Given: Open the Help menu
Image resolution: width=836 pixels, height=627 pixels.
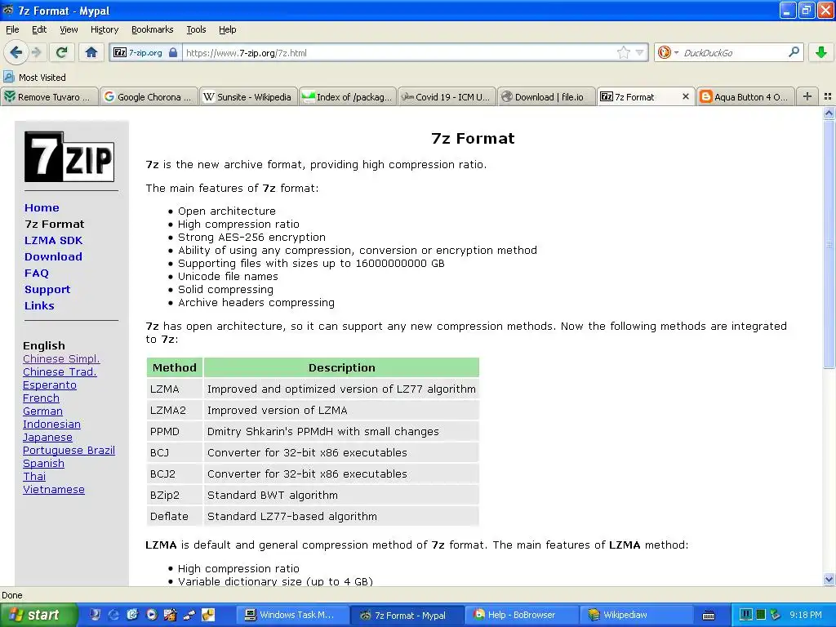Looking at the screenshot, I should point(228,29).
